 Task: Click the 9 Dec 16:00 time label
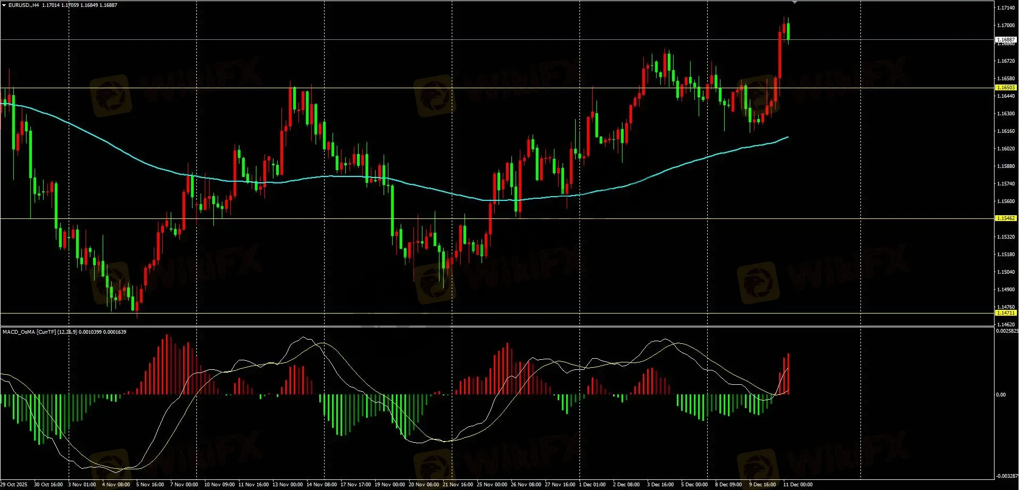[x=763, y=485]
